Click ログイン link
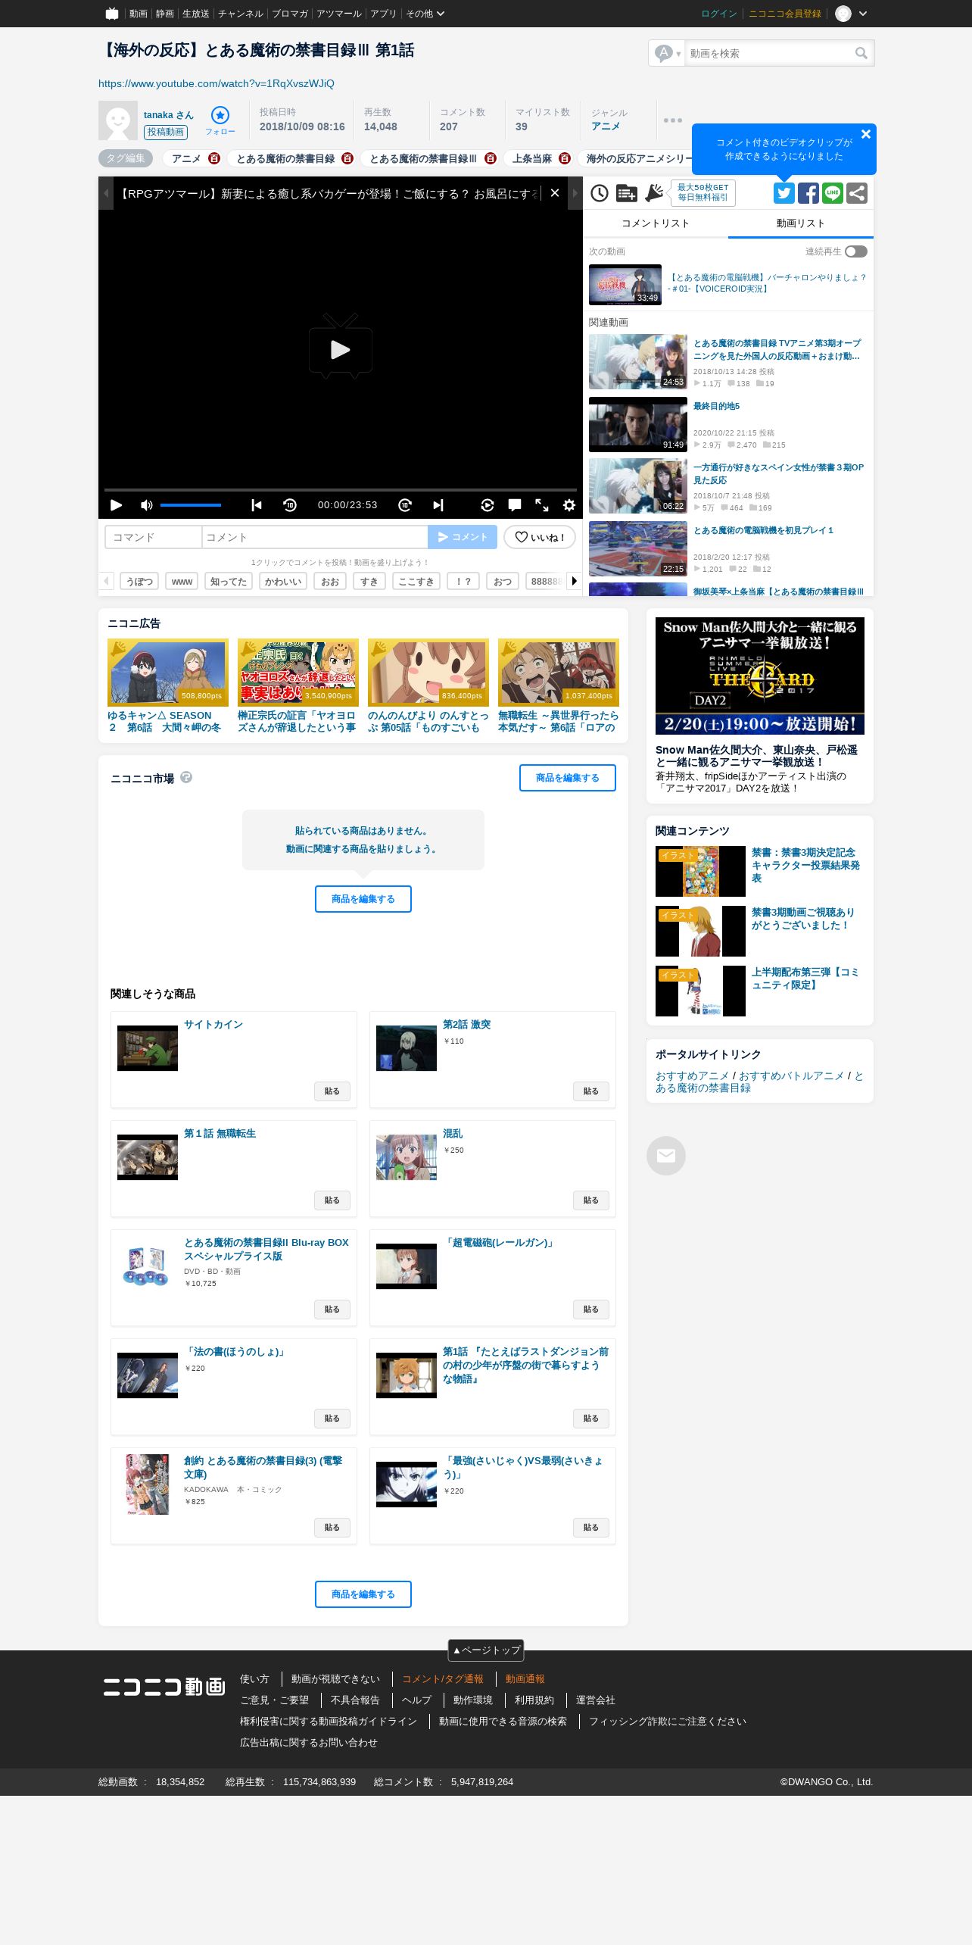This screenshot has width=972, height=1945. pos(719,14)
